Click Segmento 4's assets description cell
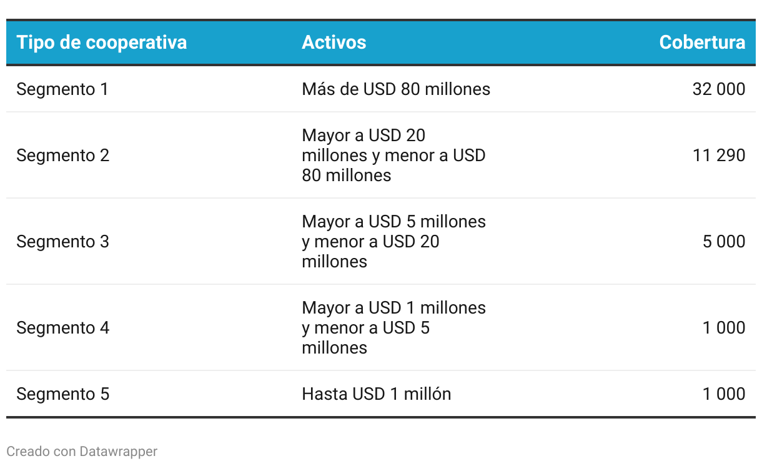 tap(393, 328)
